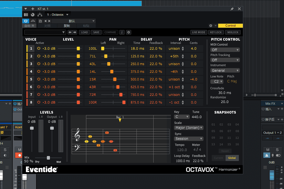Select voice 6 note marker on staff

point(107,133)
